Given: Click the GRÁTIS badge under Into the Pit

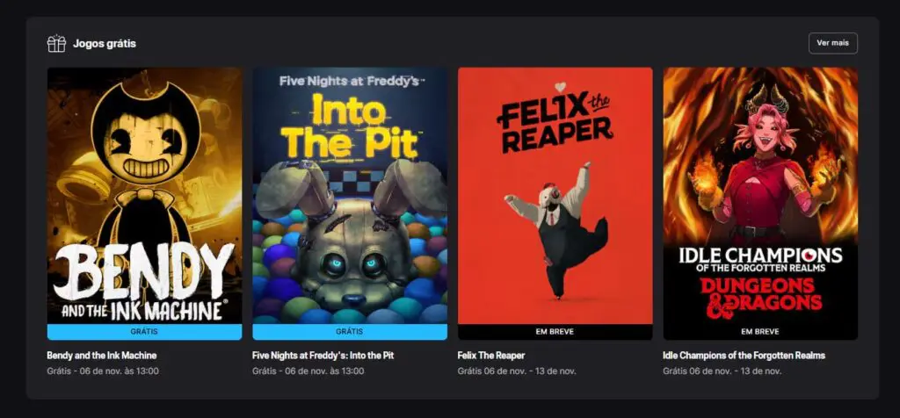Looking at the screenshot, I should [350, 332].
